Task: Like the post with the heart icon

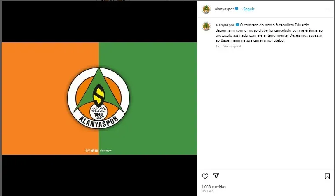Action: click(205, 176)
